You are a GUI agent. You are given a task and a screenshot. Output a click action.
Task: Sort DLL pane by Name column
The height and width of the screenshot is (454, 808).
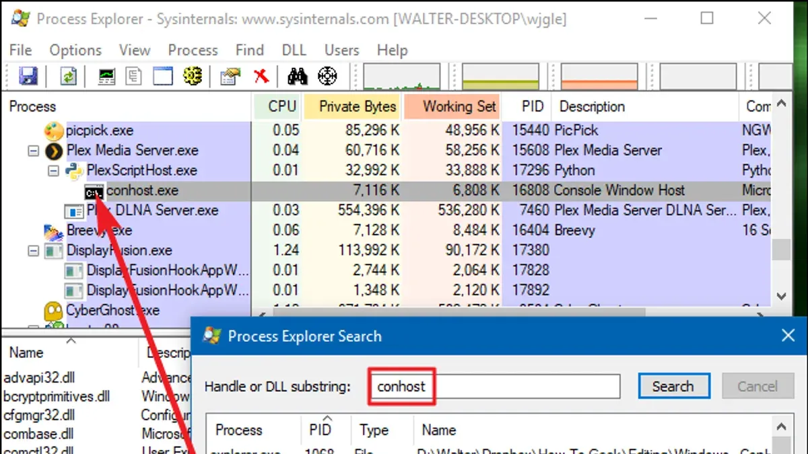(x=70, y=352)
